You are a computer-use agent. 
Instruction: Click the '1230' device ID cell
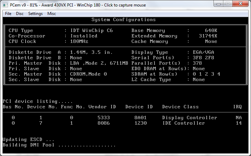click(x=141, y=123)
